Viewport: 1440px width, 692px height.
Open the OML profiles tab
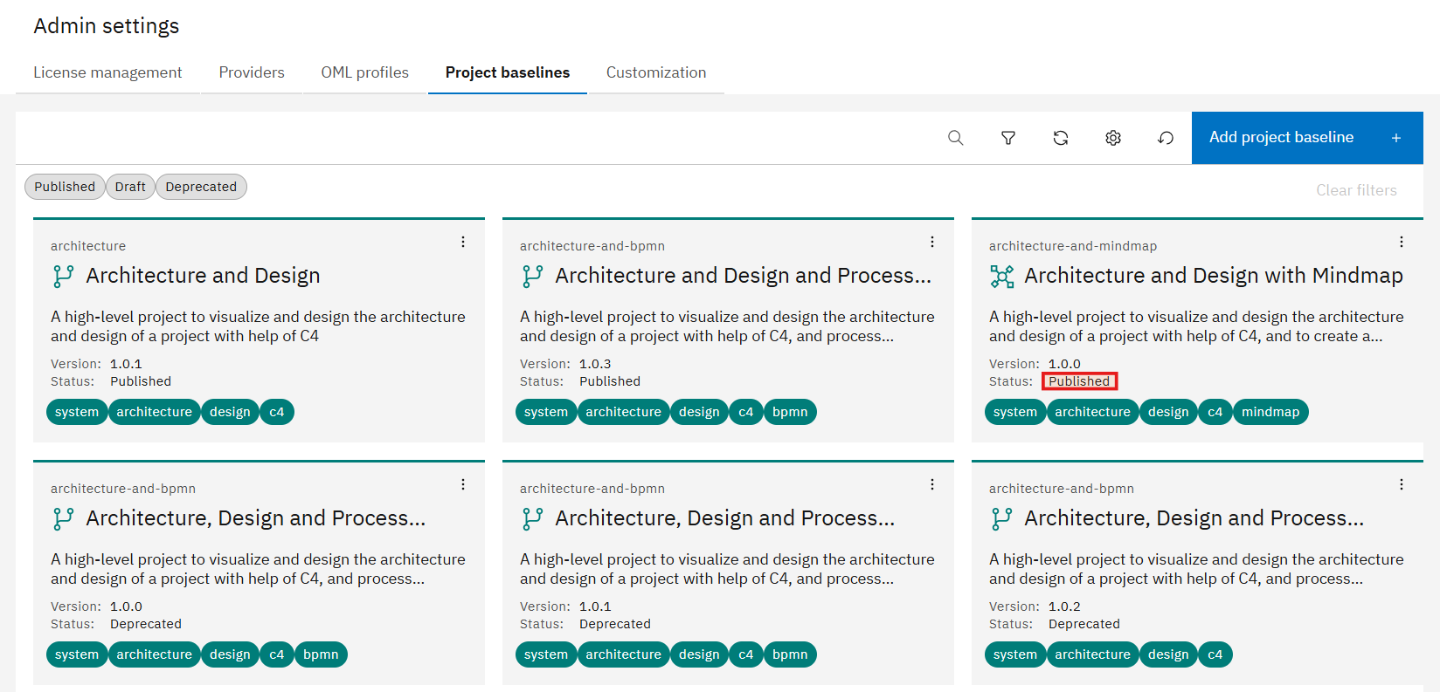[x=364, y=72]
